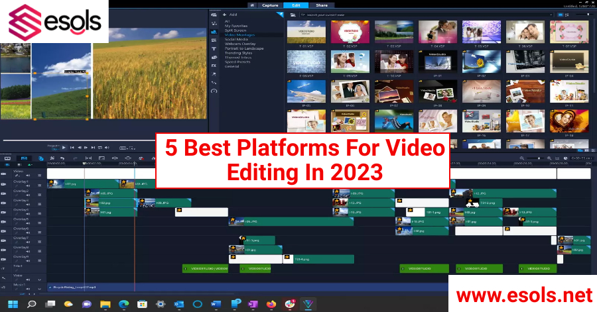Expand the Voice track options arrow
597x312 pixels.
39,280
